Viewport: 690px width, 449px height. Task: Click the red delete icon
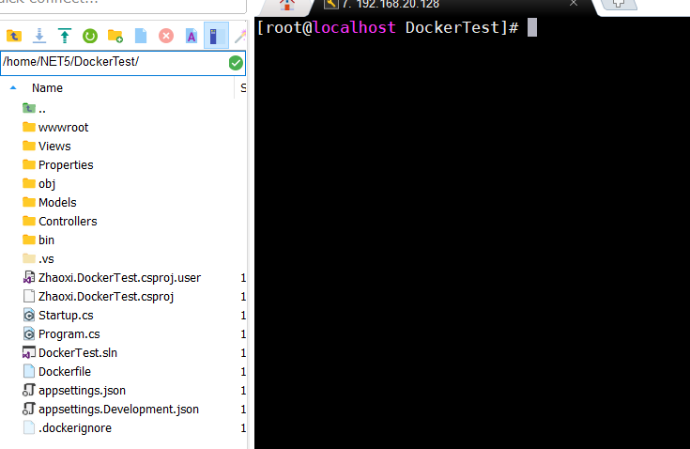(166, 36)
